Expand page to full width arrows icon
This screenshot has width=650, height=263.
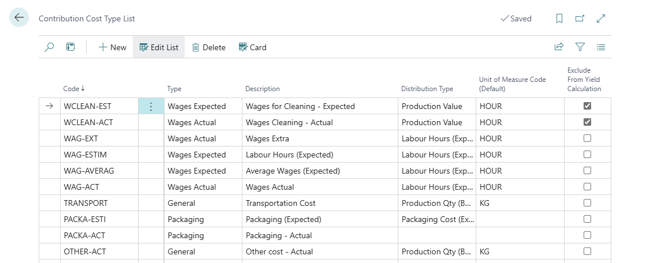tap(601, 18)
